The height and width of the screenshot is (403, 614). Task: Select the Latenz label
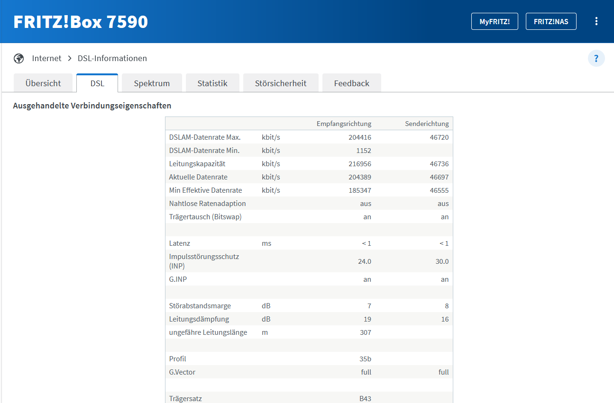180,243
